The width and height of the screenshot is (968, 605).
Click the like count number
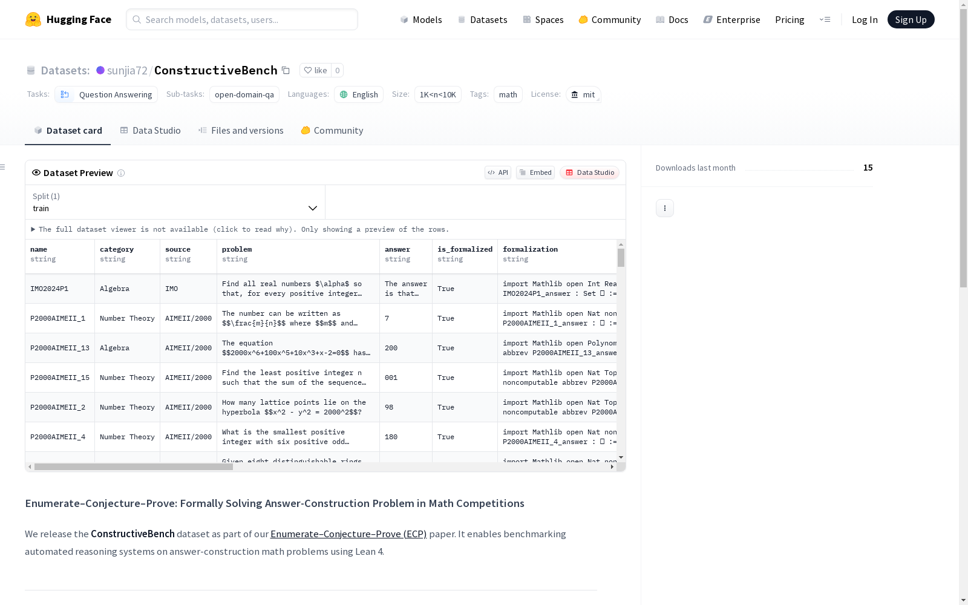pos(338,70)
